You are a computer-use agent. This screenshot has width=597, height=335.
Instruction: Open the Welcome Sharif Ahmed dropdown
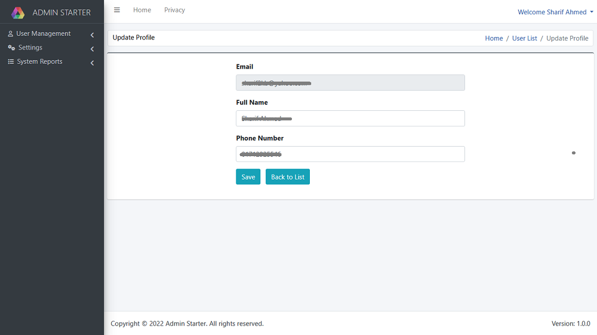pos(555,12)
